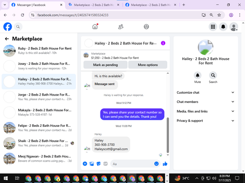Open Felipe's conversation
The width and height of the screenshot is (245, 183).
[39, 128]
